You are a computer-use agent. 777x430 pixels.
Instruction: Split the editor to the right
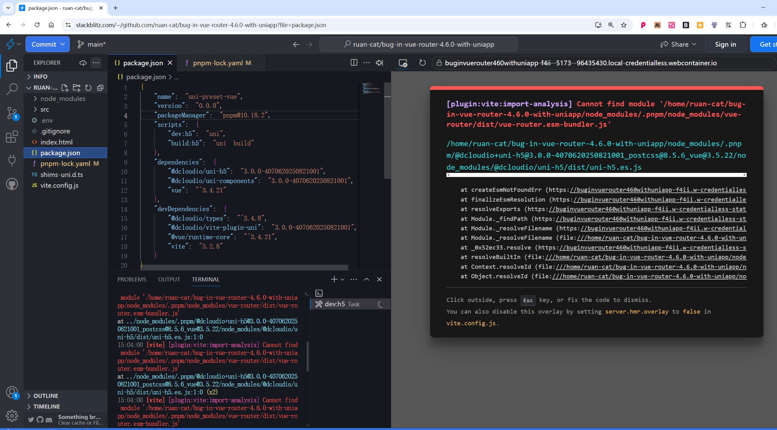(354, 63)
